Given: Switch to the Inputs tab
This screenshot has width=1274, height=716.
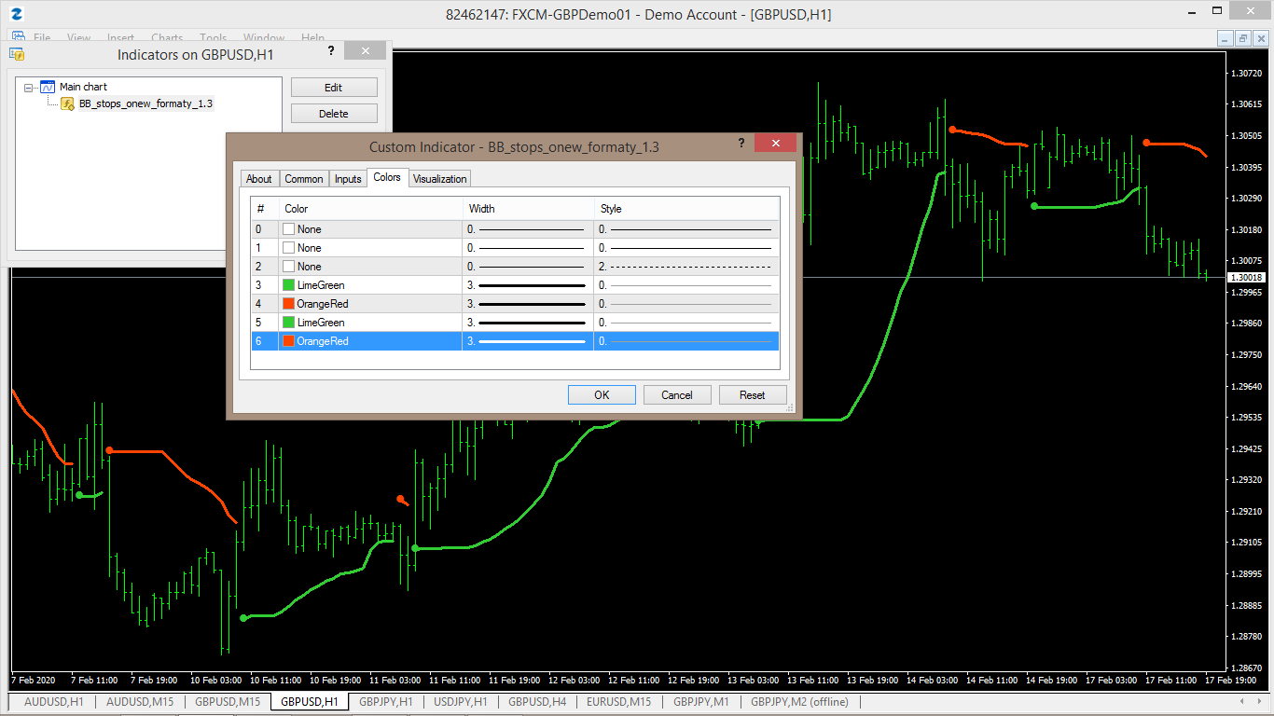Looking at the screenshot, I should 348,179.
